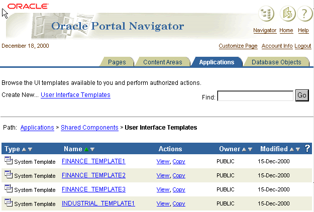Click the FINANCE_TEMPLATE3 system template icon
314x212 pixels.
(8, 189)
